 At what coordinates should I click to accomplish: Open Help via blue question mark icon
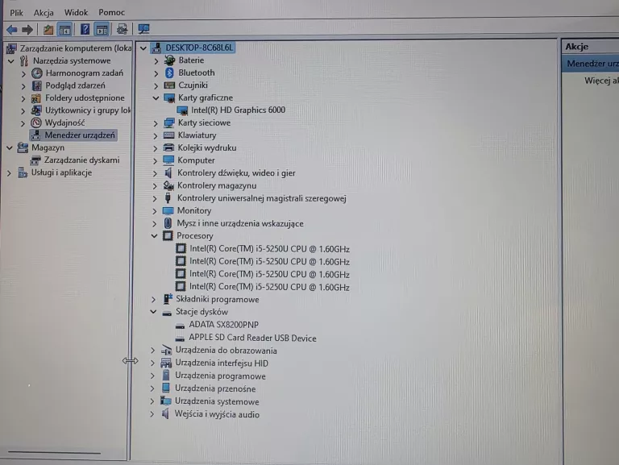tap(85, 29)
